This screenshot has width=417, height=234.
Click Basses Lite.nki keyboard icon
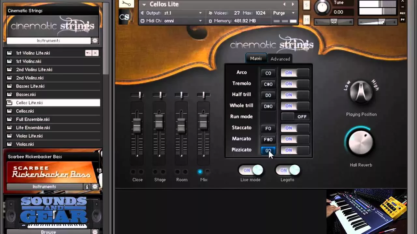click(9, 86)
